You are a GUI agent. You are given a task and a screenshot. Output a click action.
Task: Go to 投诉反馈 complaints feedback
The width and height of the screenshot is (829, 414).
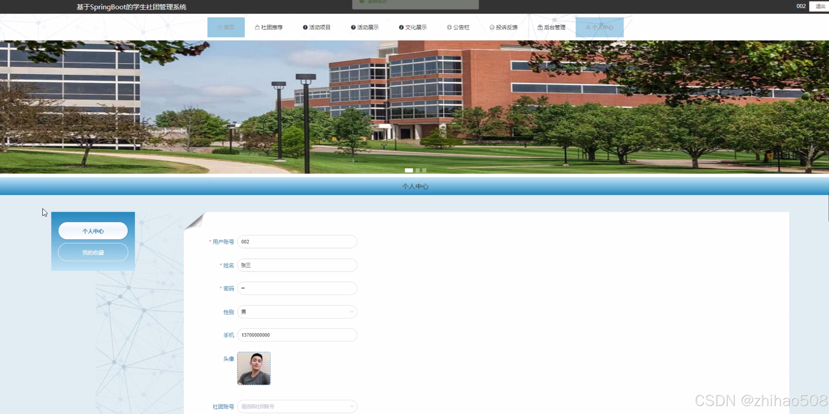(503, 27)
